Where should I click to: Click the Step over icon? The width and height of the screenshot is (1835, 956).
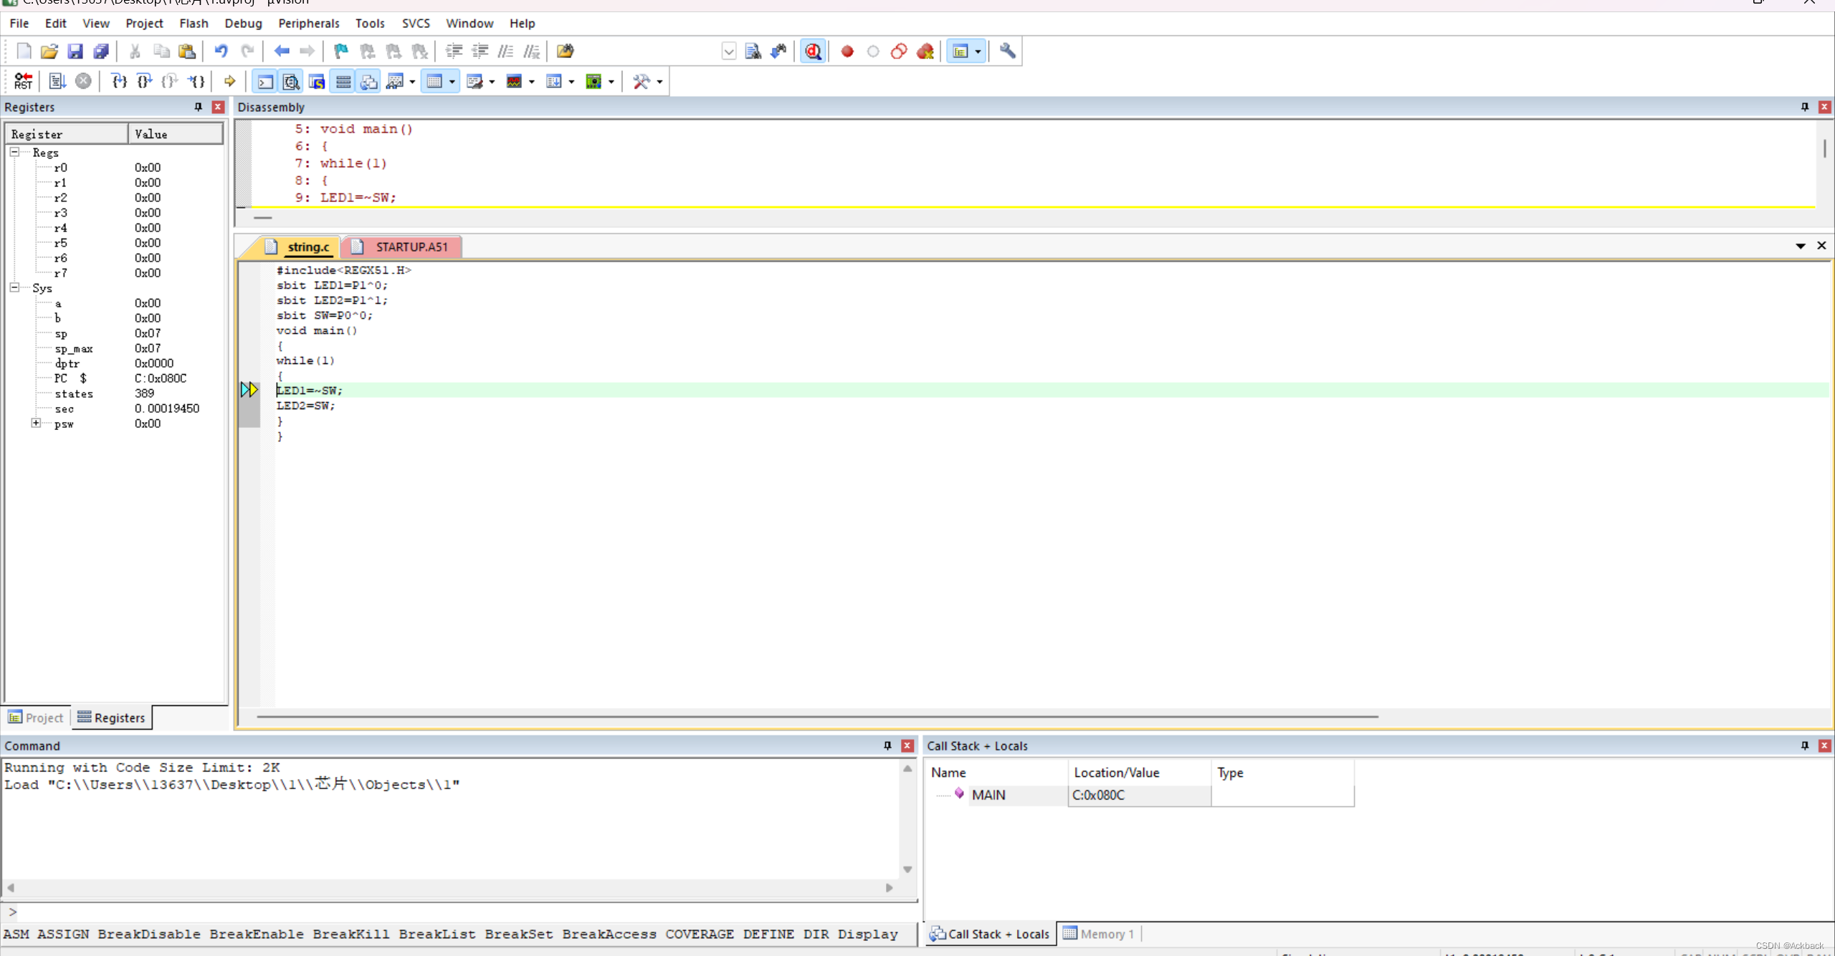(144, 81)
